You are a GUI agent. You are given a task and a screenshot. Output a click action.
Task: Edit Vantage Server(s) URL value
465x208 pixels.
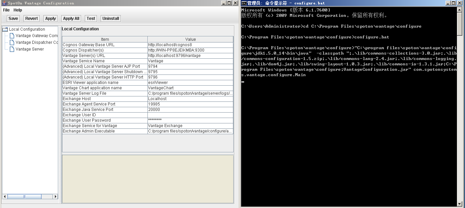[x=191, y=56]
